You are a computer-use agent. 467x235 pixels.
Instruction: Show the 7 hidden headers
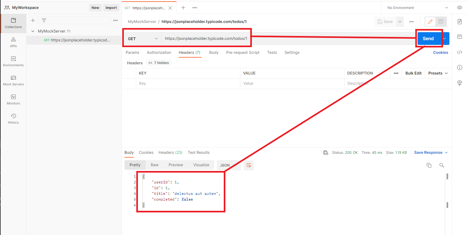point(159,63)
